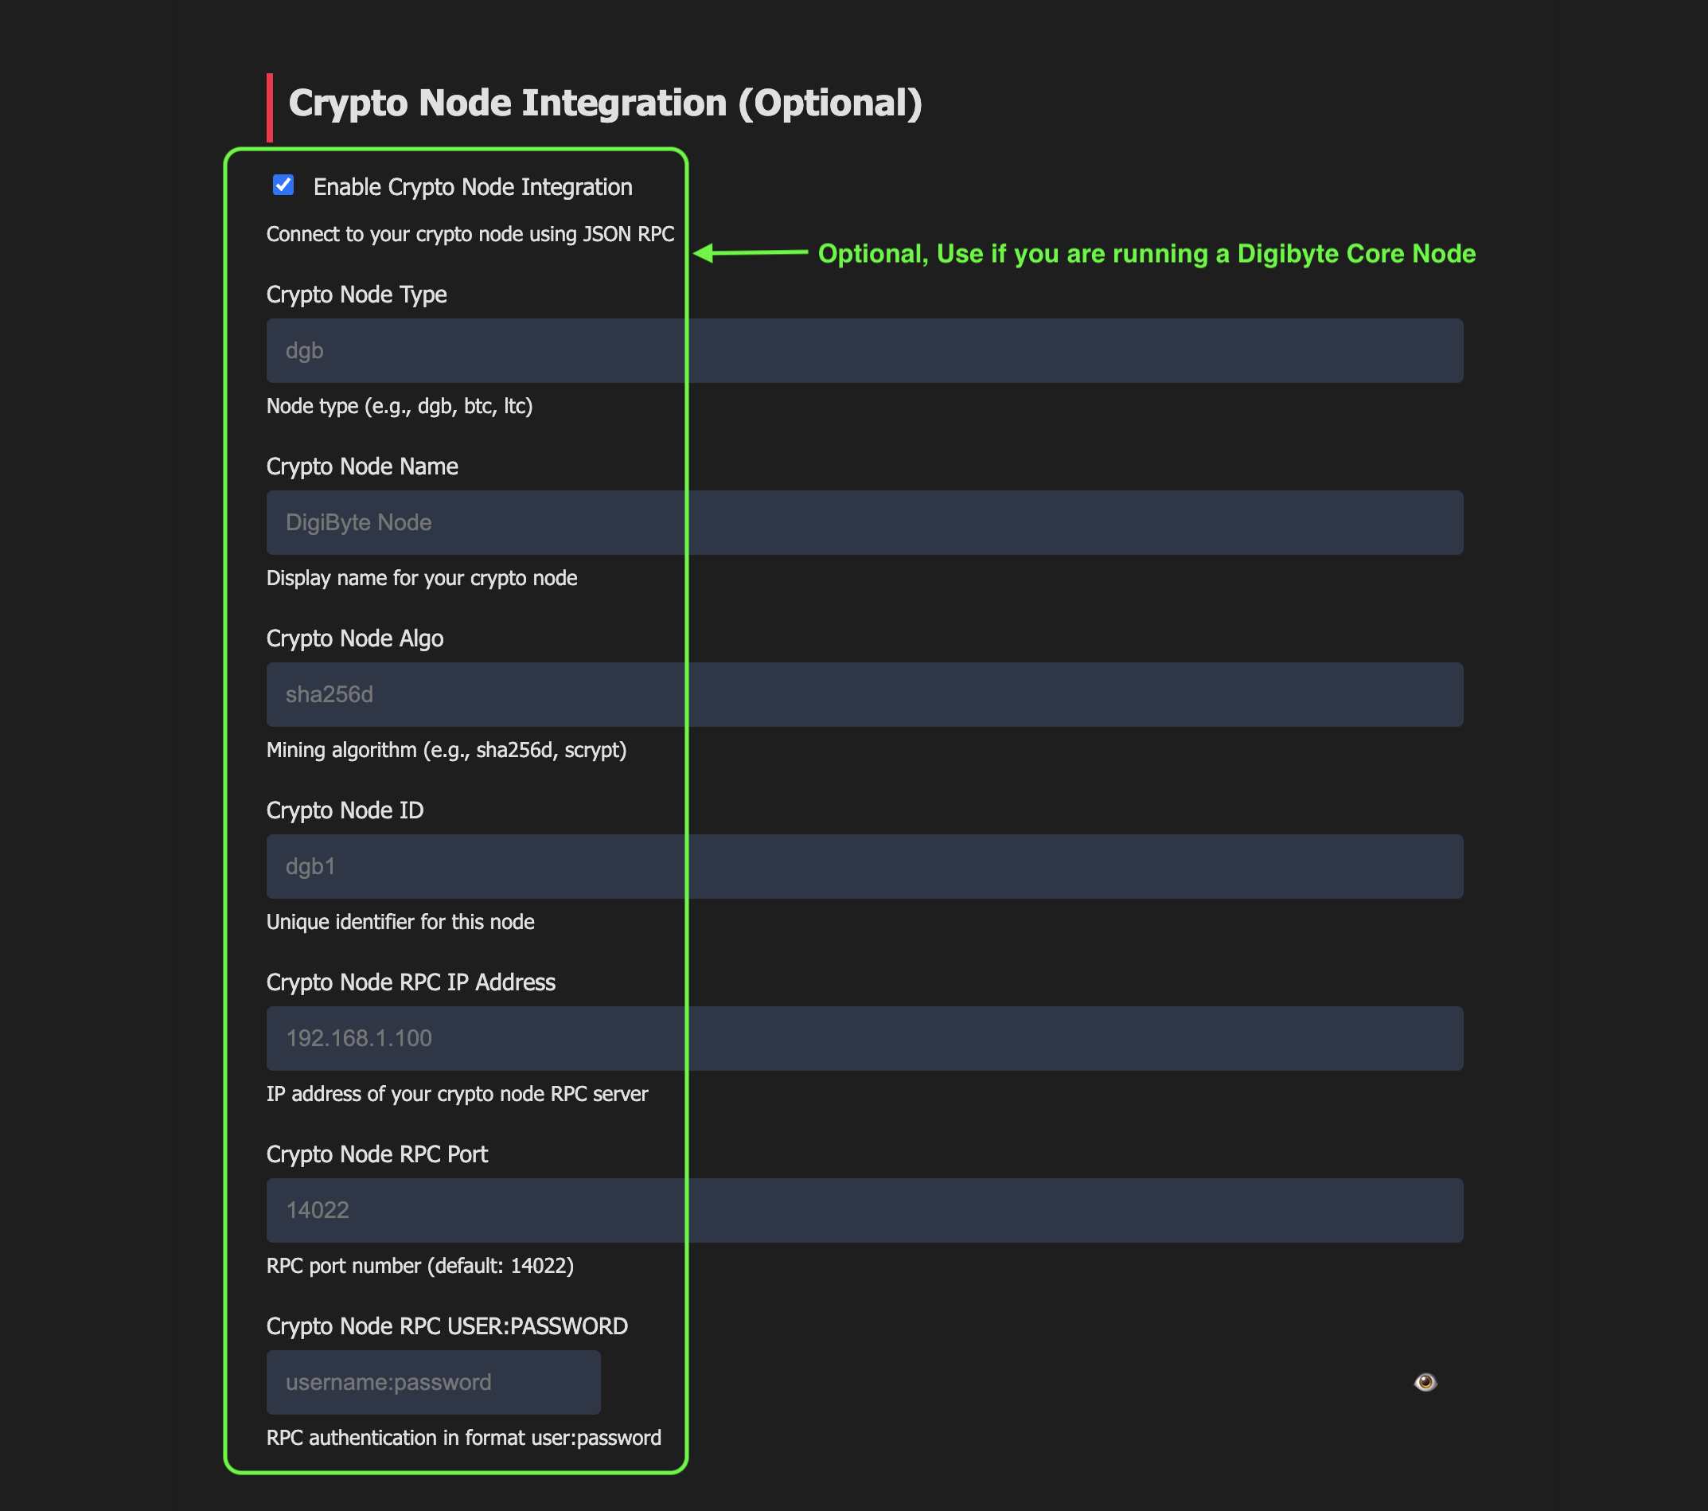The image size is (1708, 1511).
Task: Click the Enable Crypto Node Integration label text
Action: (x=472, y=186)
